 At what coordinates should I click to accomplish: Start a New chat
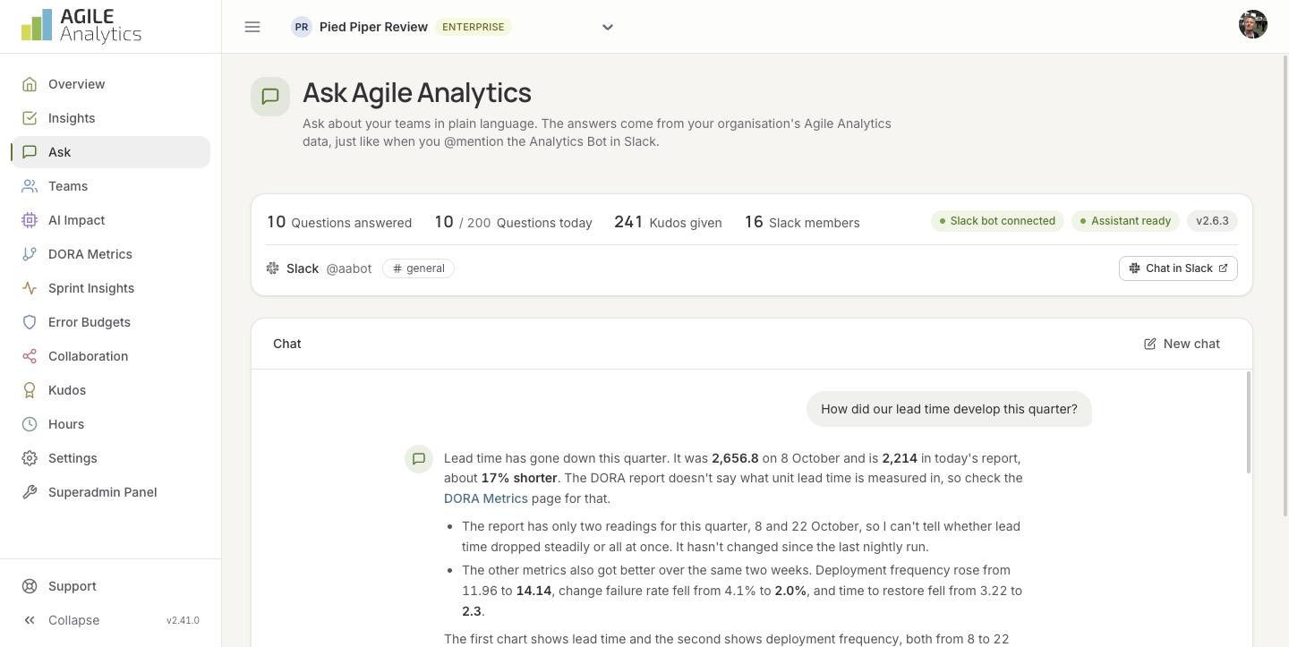[x=1182, y=344]
